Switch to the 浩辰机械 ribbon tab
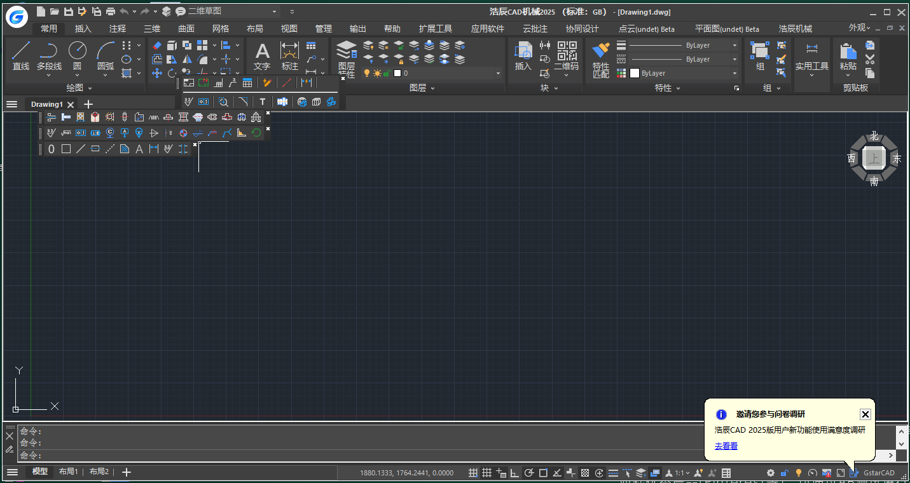910x483 pixels. coord(796,29)
